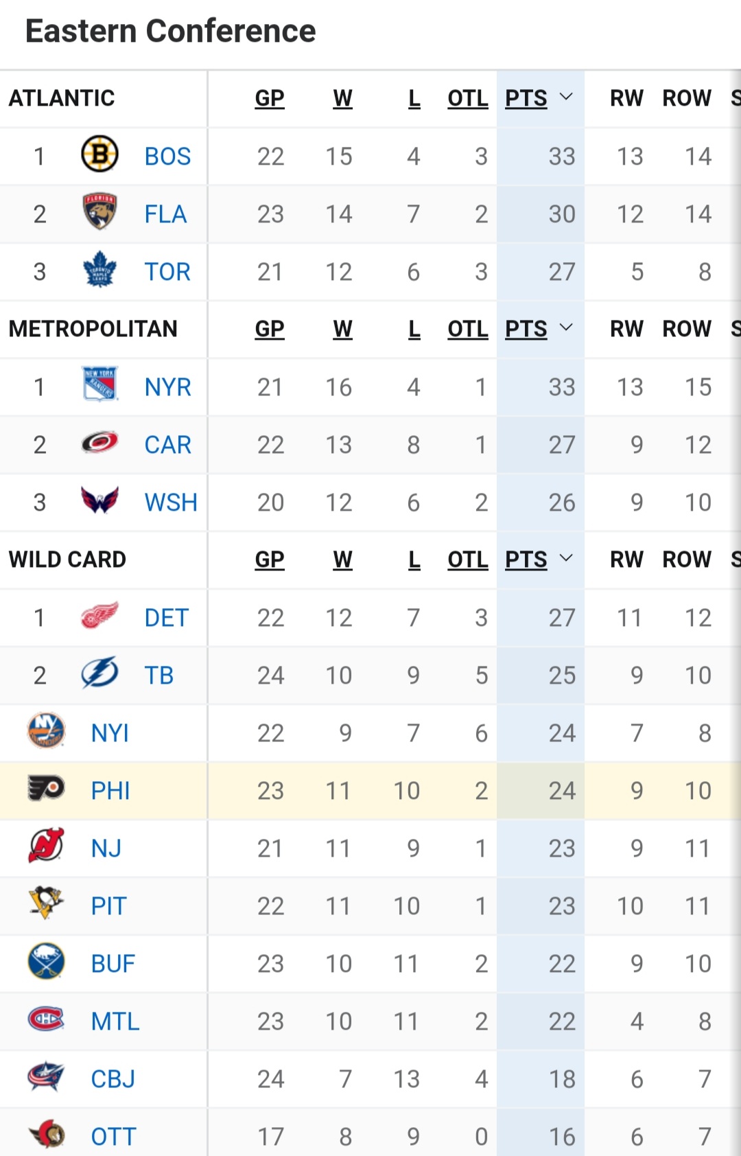The width and height of the screenshot is (741, 1156).
Task: Click the Detroit Red Wings logo
Action: pyautogui.click(x=99, y=616)
